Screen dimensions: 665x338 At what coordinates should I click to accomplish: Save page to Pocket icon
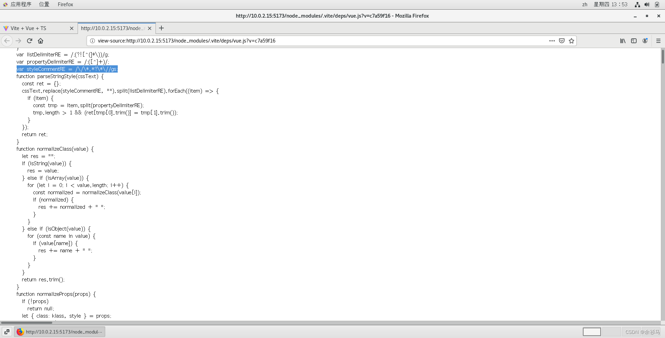click(562, 41)
